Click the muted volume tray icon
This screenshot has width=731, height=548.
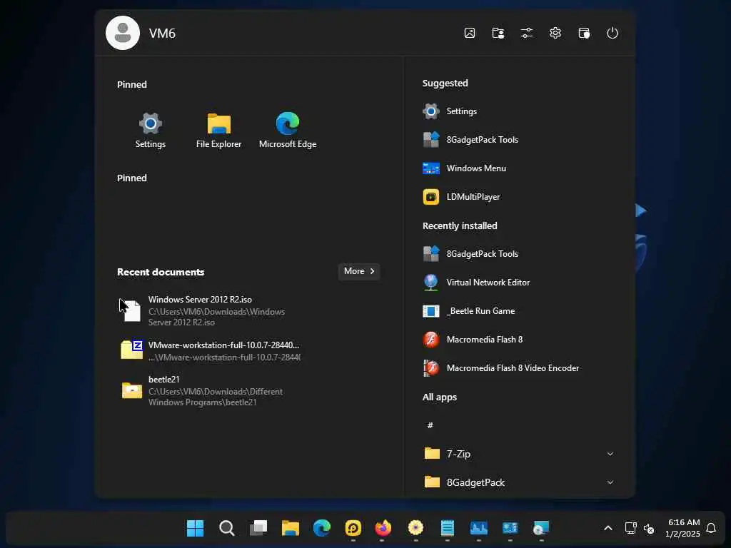(x=649, y=529)
